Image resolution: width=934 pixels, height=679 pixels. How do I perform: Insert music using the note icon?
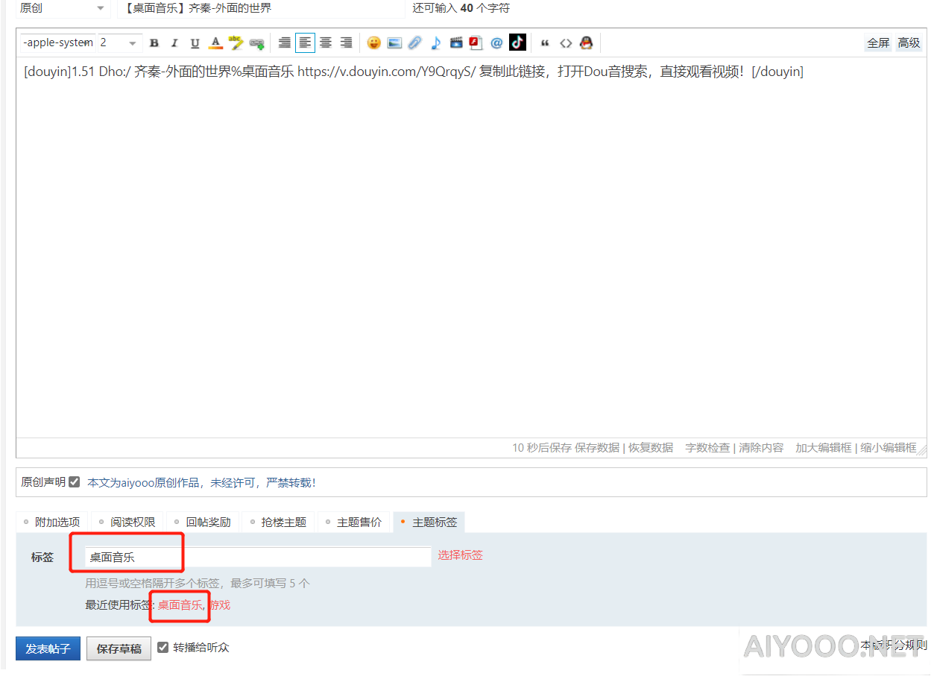435,43
